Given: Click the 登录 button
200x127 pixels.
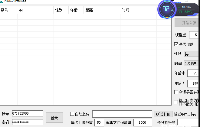Looking at the screenshot, I should [x=54, y=118].
